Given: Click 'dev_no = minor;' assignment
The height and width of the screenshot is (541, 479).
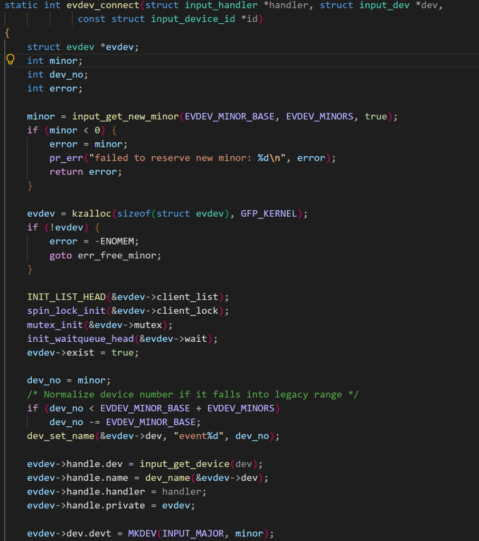Looking at the screenshot, I should coord(69,380).
